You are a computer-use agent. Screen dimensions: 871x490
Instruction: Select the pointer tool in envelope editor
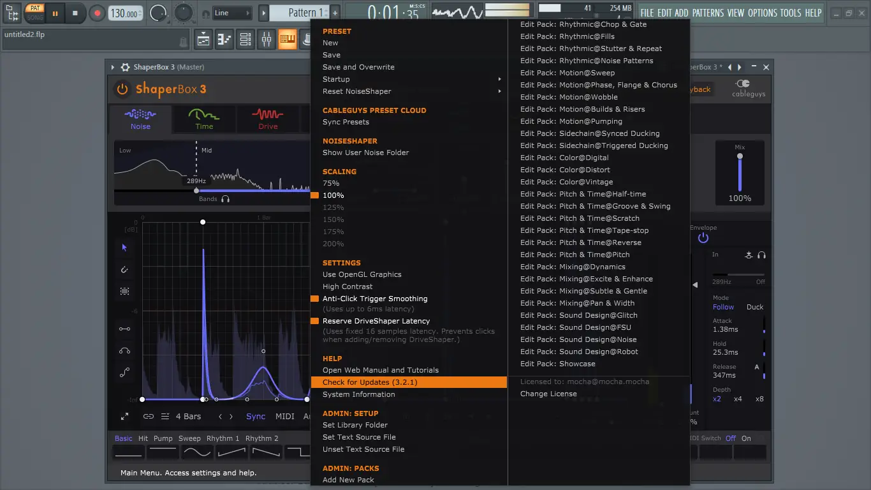[x=124, y=248]
